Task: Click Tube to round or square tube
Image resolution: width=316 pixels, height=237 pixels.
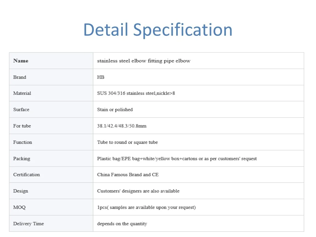Action: coord(127,142)
